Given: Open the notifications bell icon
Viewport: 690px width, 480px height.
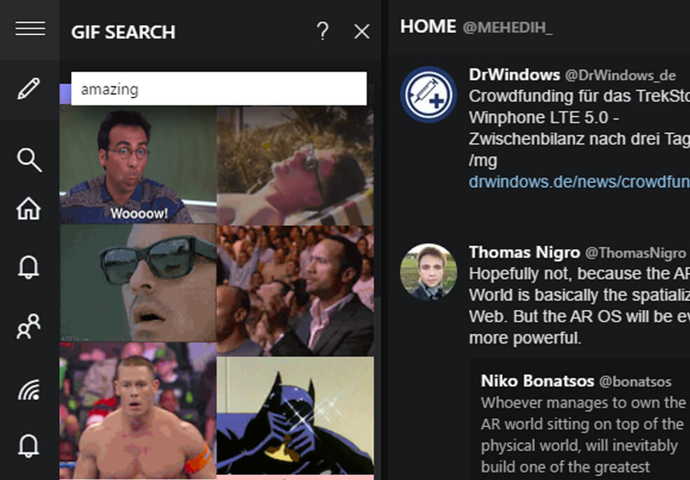Looking at the screenshot, I should coord(29,267).
